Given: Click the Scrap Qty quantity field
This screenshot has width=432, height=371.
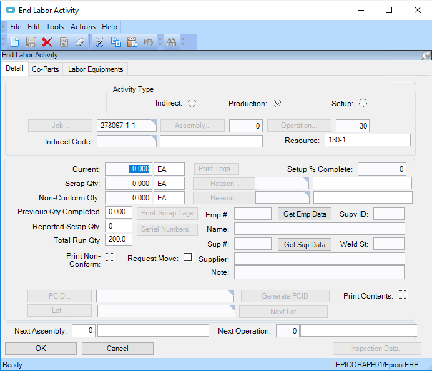Looking at the screenshot, I should click(x=129, y=183).
